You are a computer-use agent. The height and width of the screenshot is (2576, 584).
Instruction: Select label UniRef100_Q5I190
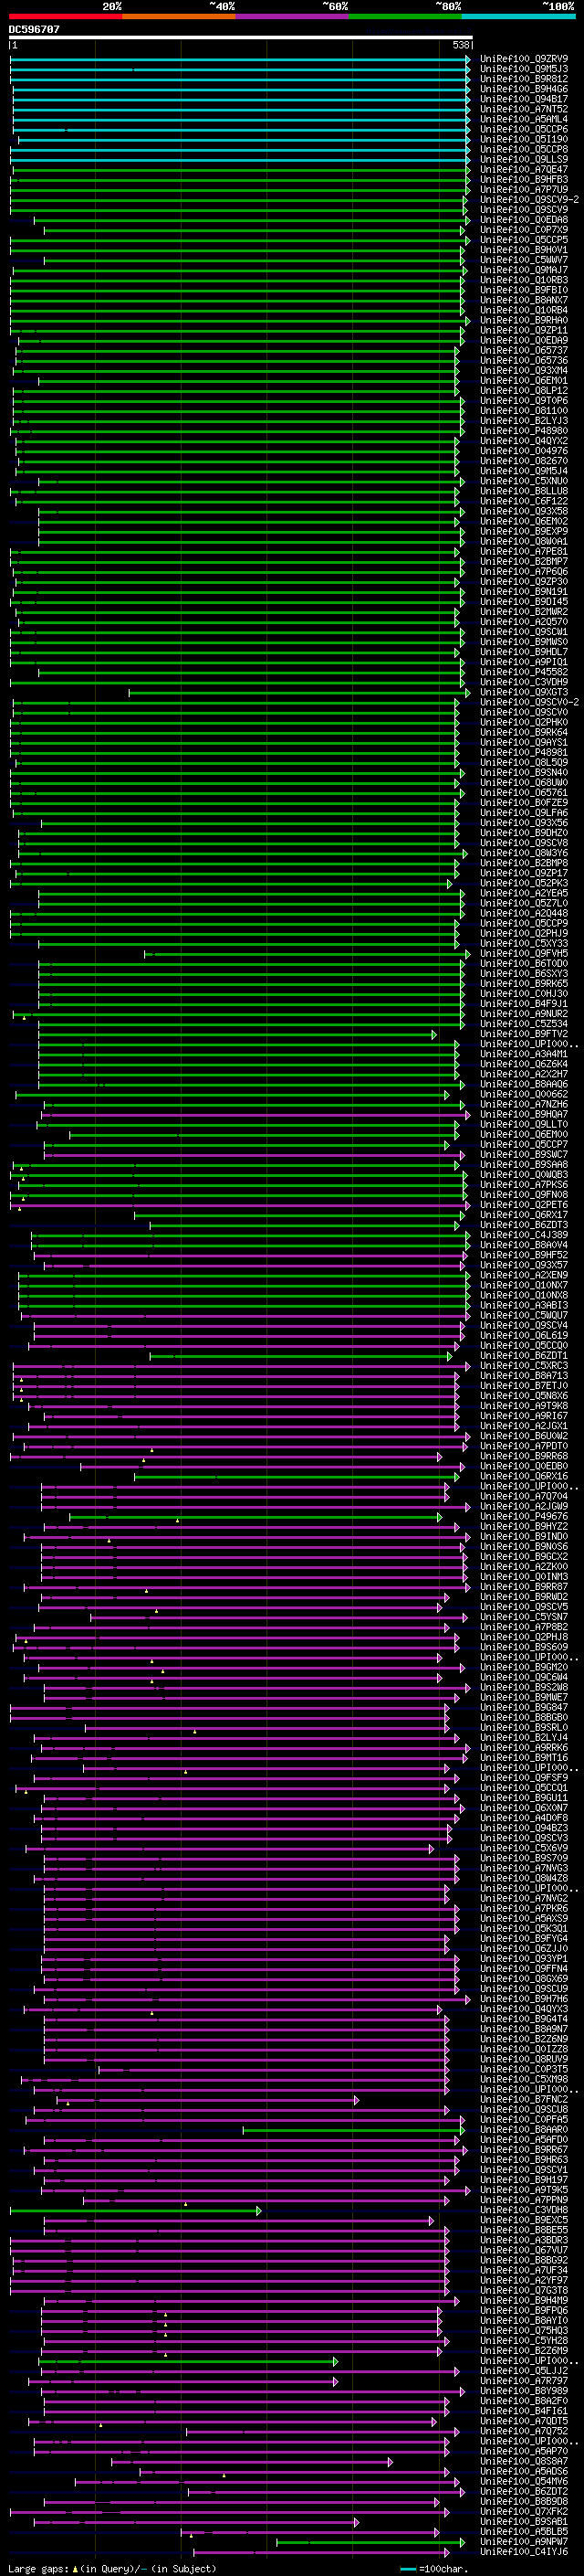click(x=524, y=139)
